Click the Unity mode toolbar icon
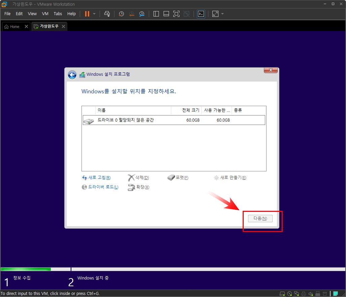346x297 pixels. coord(186,14)
